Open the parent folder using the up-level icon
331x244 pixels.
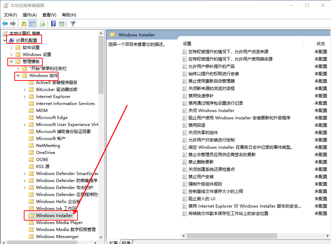(x=23, y=23)
